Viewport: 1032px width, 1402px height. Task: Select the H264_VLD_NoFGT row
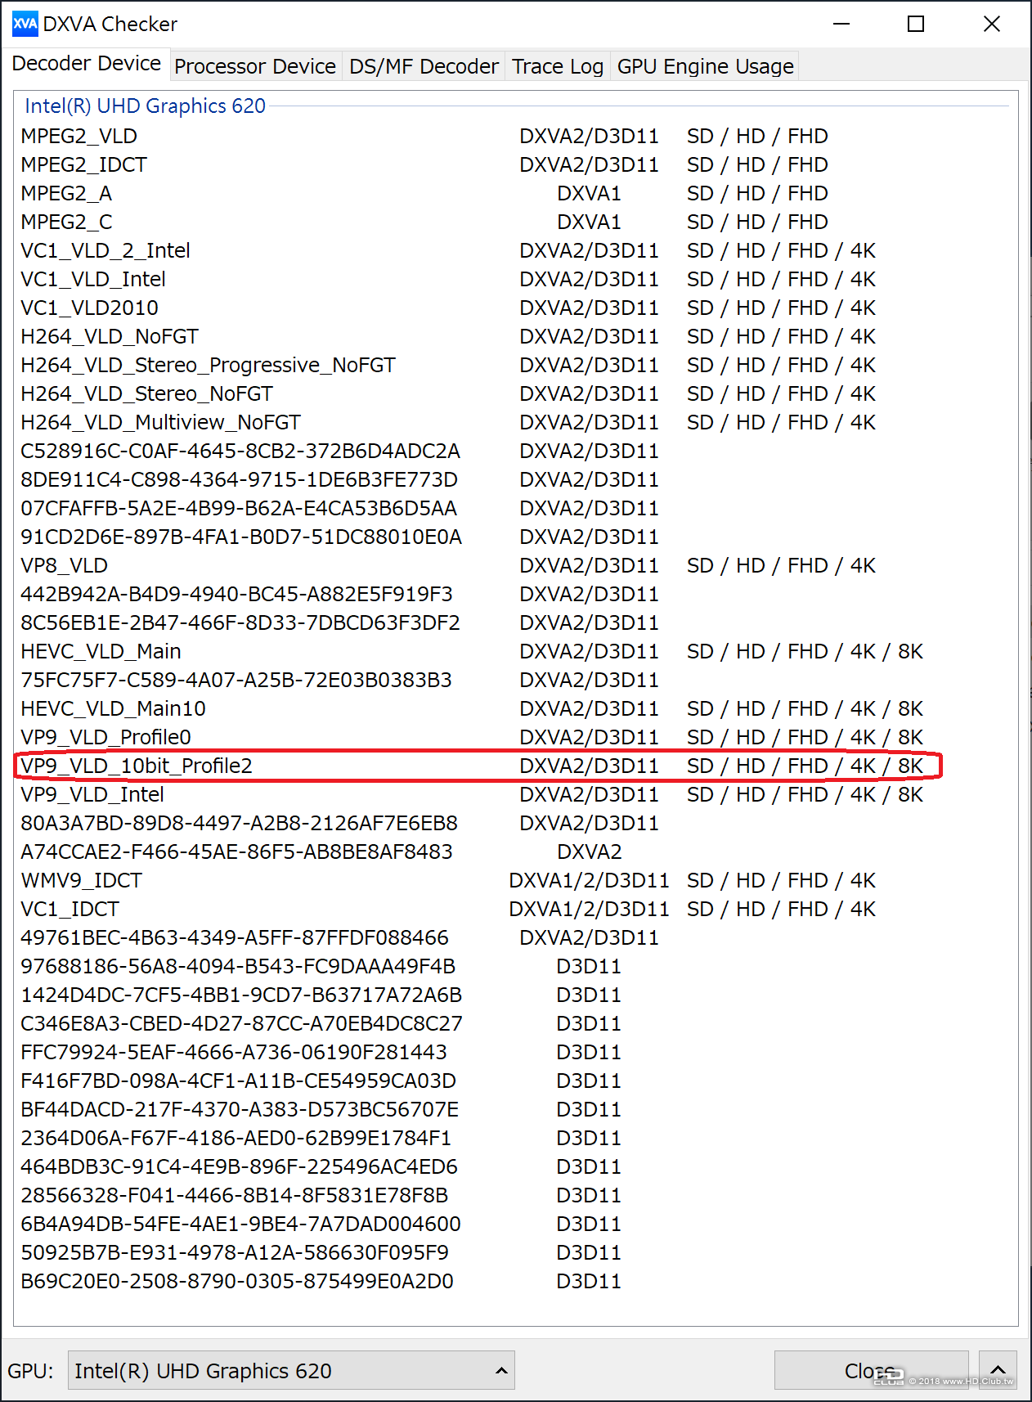[x=515, y=336]
